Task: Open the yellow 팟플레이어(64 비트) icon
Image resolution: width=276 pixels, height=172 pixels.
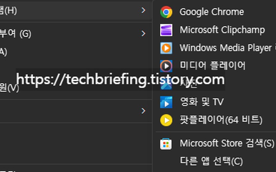Action: point(166,120)
